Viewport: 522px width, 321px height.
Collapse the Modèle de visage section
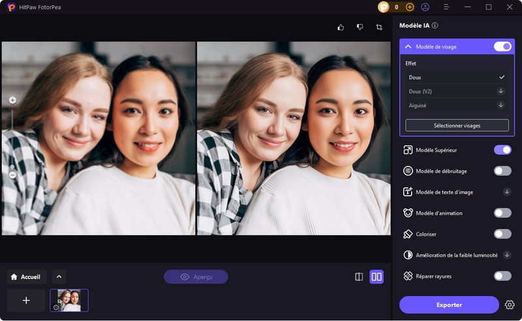click(408, 47)
